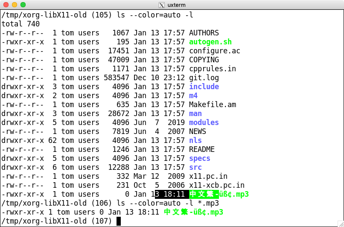Click the yellow minimize button in the title bar
The height and width of the screenshot is (227, 344).
point(15,5)
